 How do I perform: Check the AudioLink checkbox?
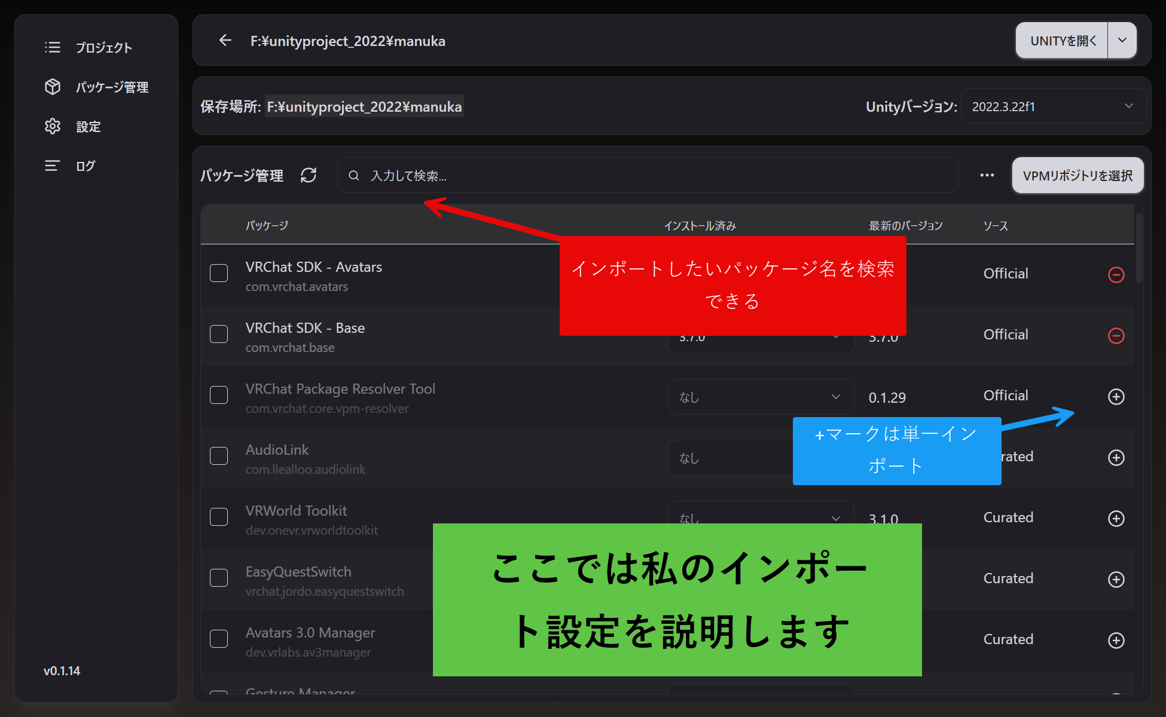point(219,456)
